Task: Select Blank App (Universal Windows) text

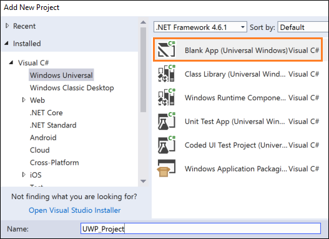Action: pyautogui.click(x=236, y=50)
